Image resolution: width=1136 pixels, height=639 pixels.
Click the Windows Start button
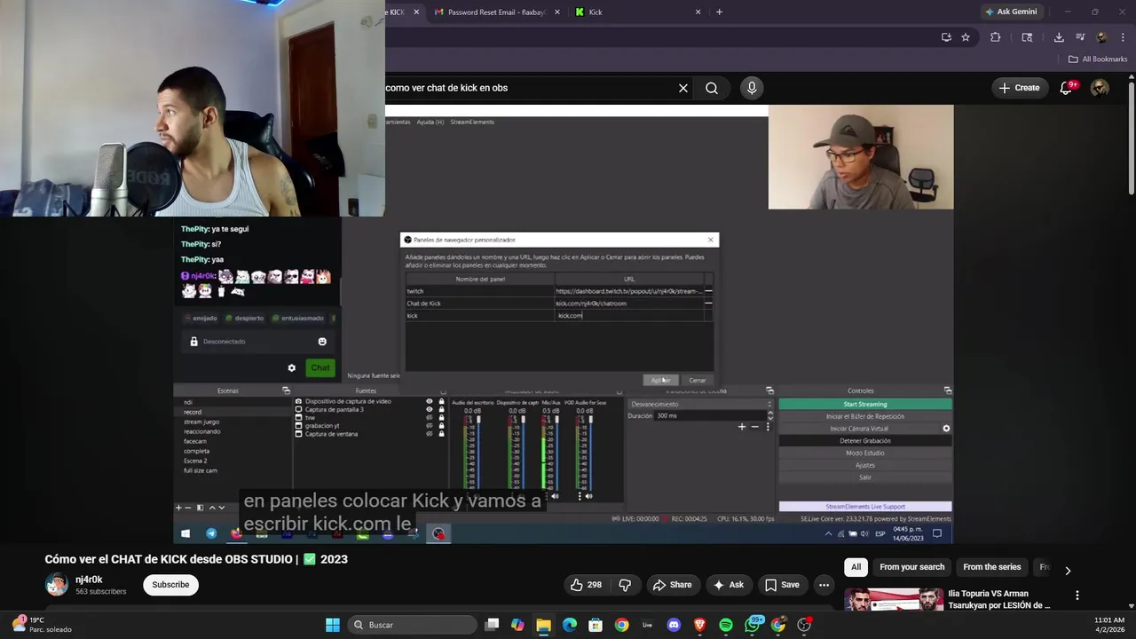[x=333, y=625]
